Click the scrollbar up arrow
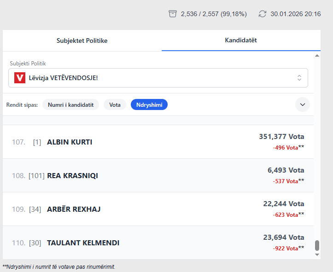Screen dimensions: 333x272 pos(317,56)
